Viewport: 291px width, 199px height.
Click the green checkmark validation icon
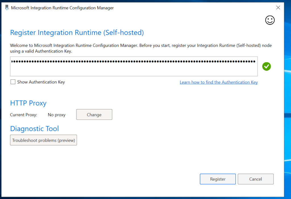pos(267,67)
